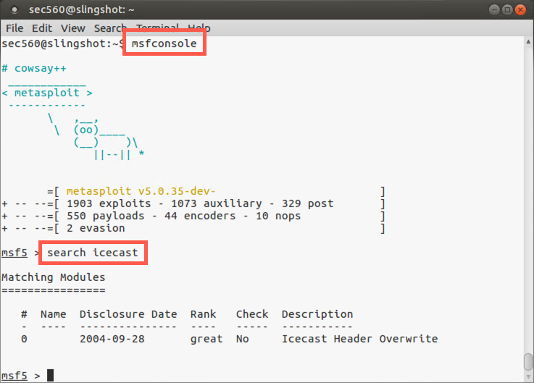Screen dimensions: 534x383
Task: Click '10 nops' text
Action: pos(278,216)
